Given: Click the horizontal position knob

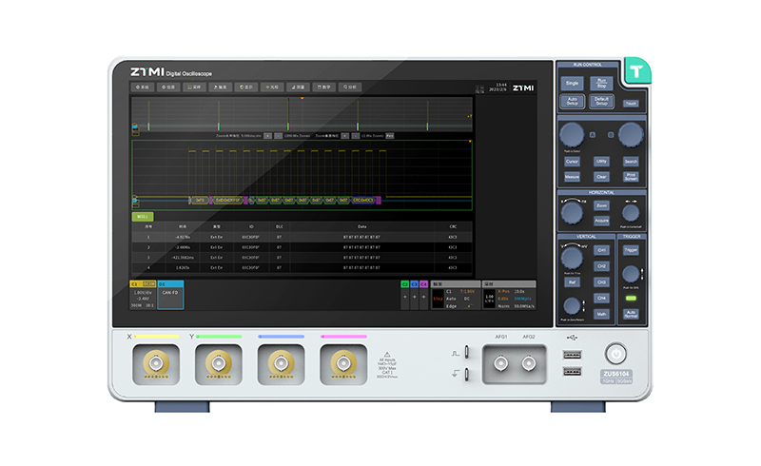Looking at the screenshot, I should tap(631, 213).
